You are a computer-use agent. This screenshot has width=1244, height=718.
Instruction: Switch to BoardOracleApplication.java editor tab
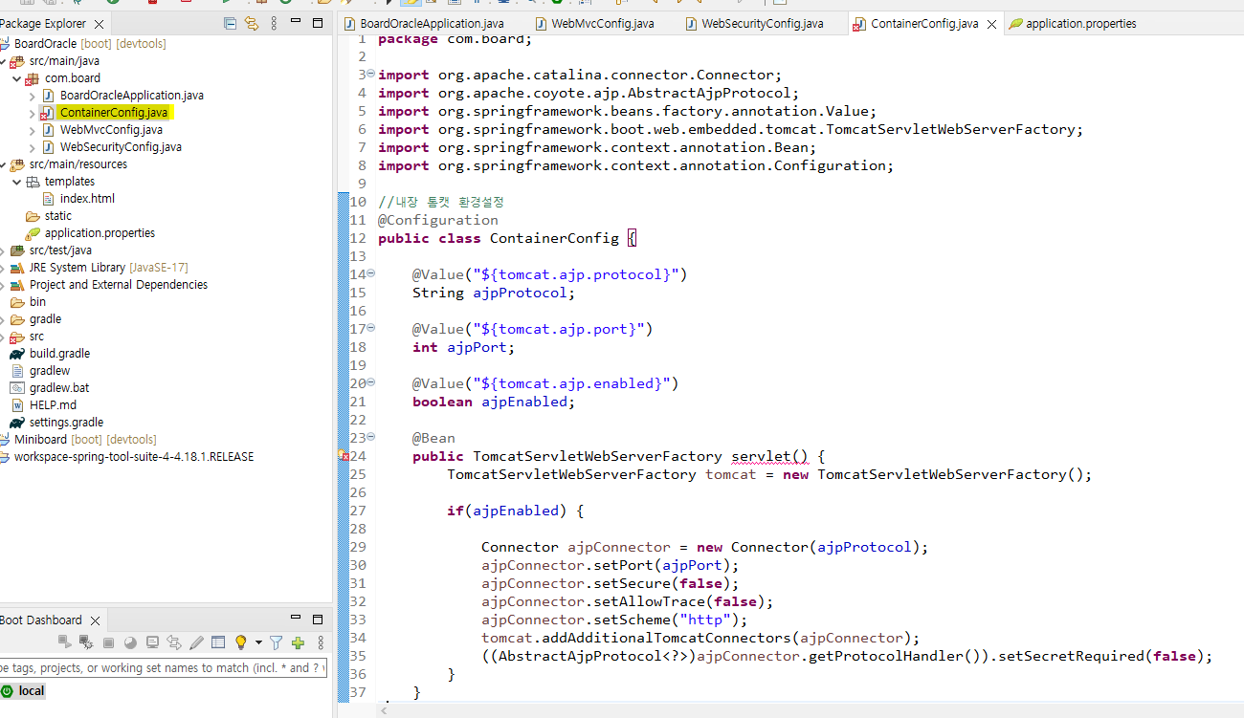(x=432, y=23)
